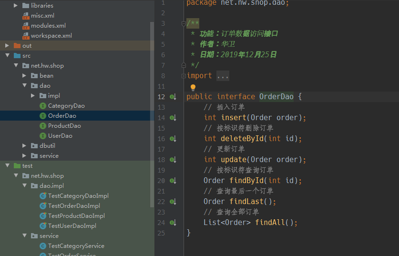Click the OrderDao interface name in code
The width and height of the screenshot is (399, 256).
click(276, 97)
